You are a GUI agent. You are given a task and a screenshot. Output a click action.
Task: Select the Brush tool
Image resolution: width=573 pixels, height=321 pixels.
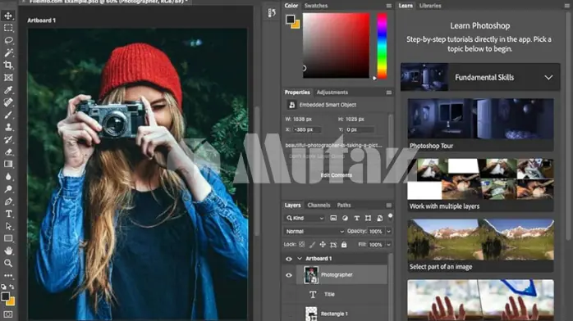click(x=8, y=115)
